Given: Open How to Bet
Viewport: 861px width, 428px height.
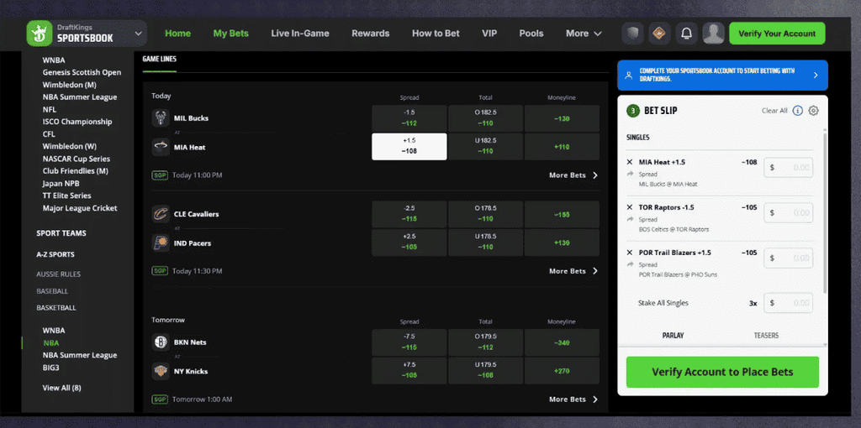Looking at the screenshot, I should tap(436, 34).
